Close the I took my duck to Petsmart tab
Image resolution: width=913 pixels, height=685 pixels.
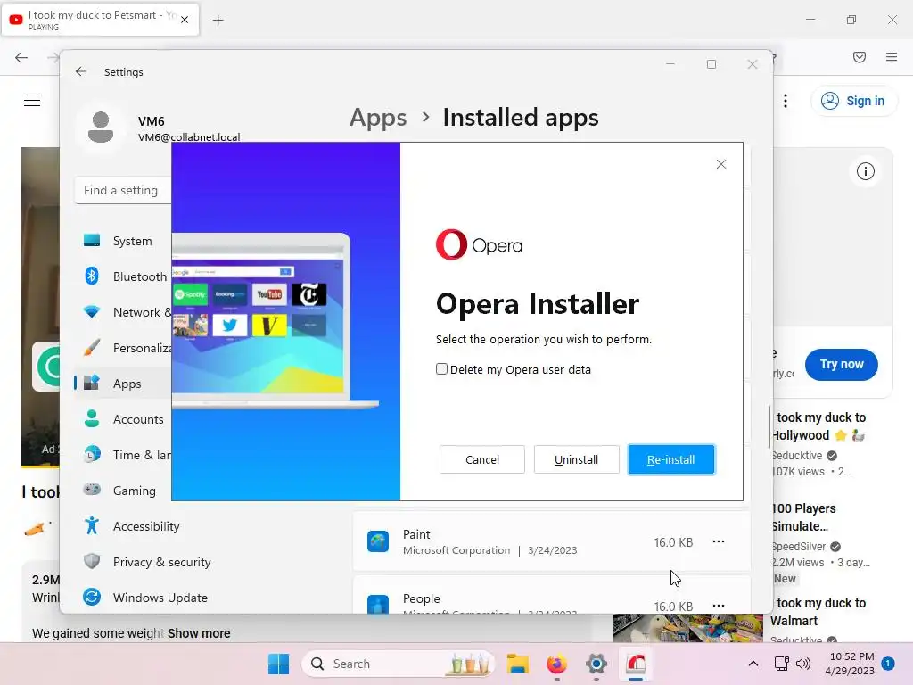(x=185, y=20)
